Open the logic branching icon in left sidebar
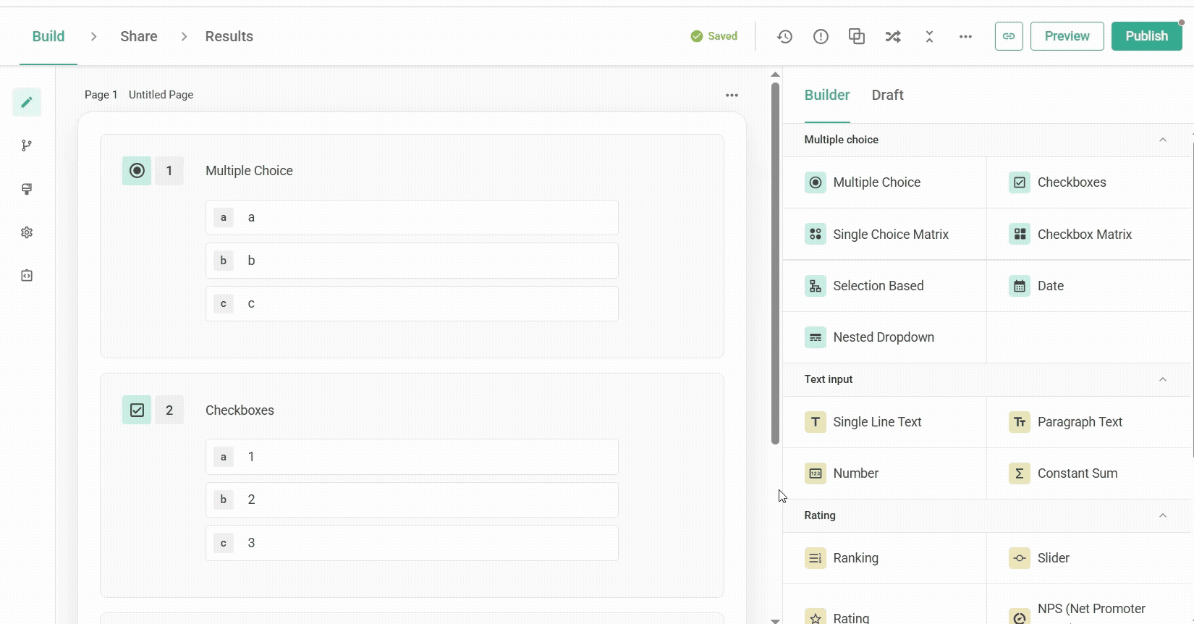The width and height of the screenshot is (1194, 624). tap(27, 146)
